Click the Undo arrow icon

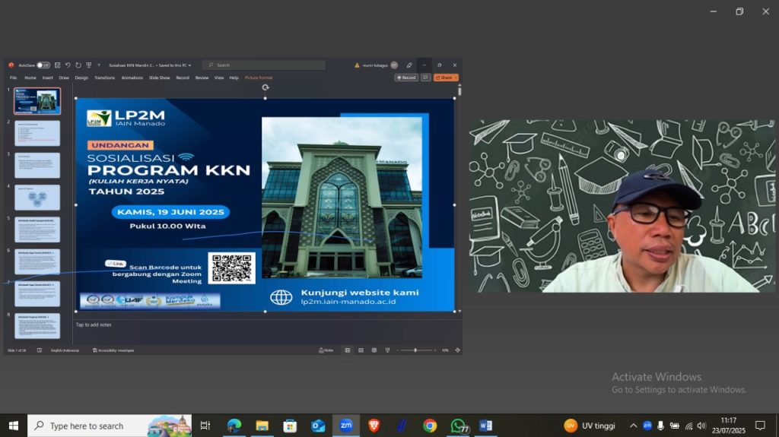point(68,65)
